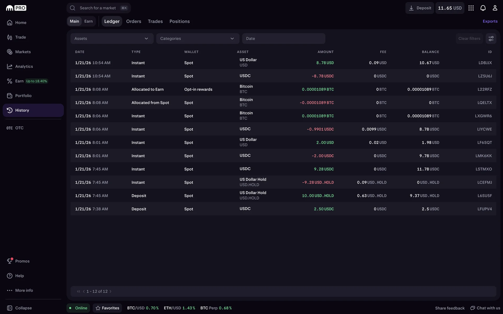Switch to the Main account toggle
Image resolution: width=503 pixels, height=314 pixels.
click(x=74, y=21)
